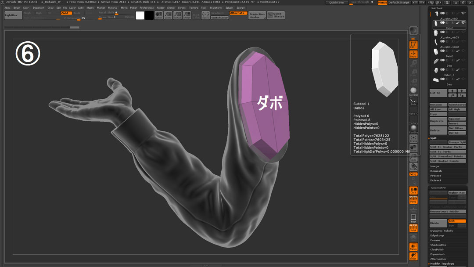The height and width of the screenshot is (267, 474).
Task: Open LightBox browser
Action: click(x=13, y=15)
